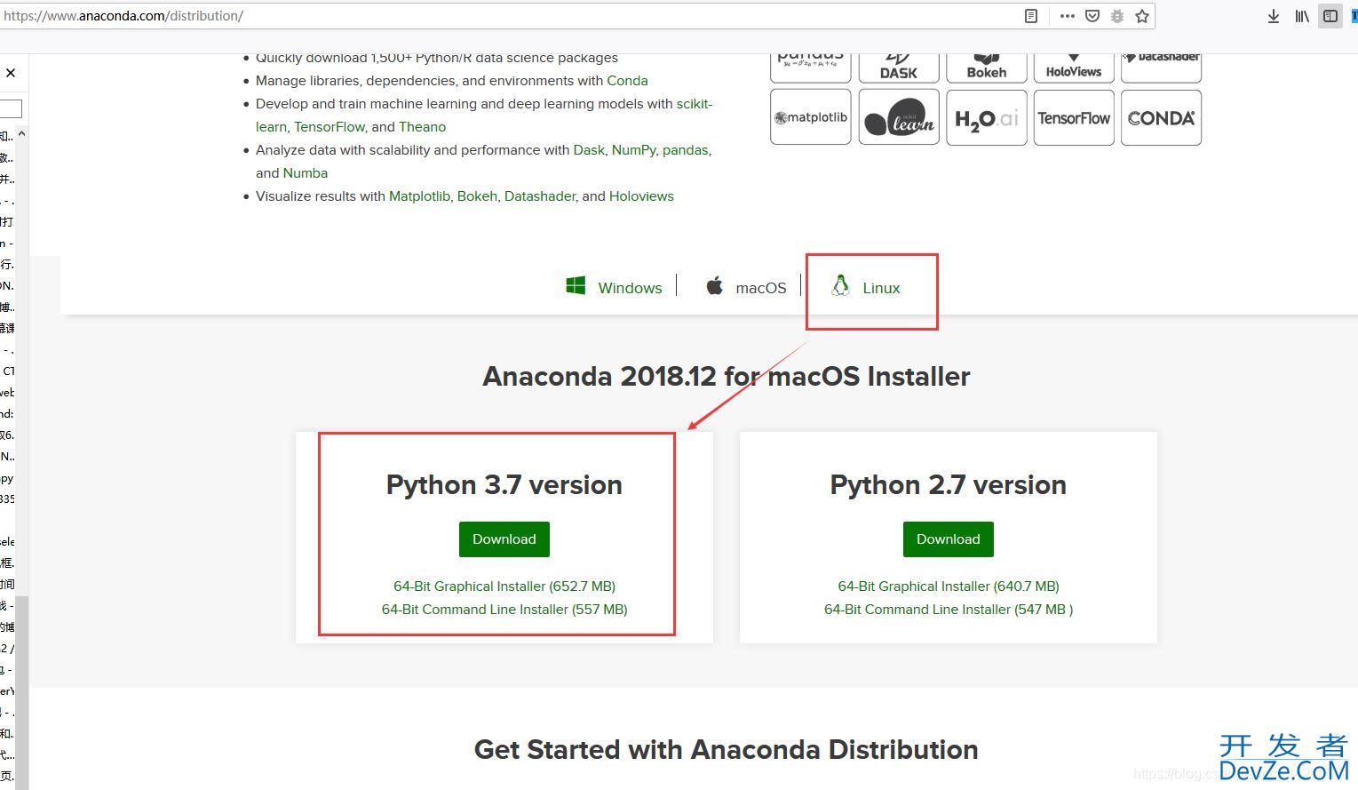Click the TensorFlow logo tile
Viewport: 1358px width, 790px height.
click(x=1074, y=116)
